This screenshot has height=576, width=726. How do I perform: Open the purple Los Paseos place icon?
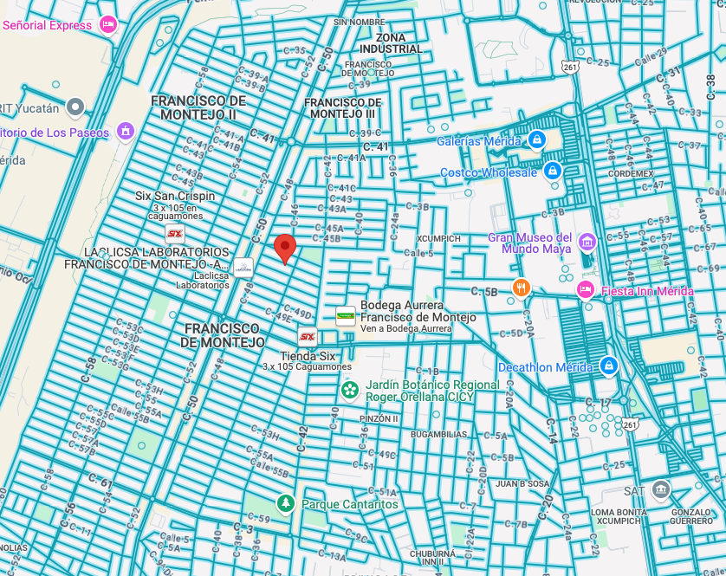coord(126,132)
